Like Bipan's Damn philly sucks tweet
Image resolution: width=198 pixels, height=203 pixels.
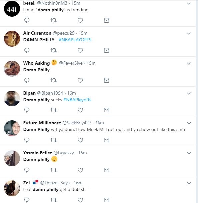pyautogui.click(x=80, y=110)
